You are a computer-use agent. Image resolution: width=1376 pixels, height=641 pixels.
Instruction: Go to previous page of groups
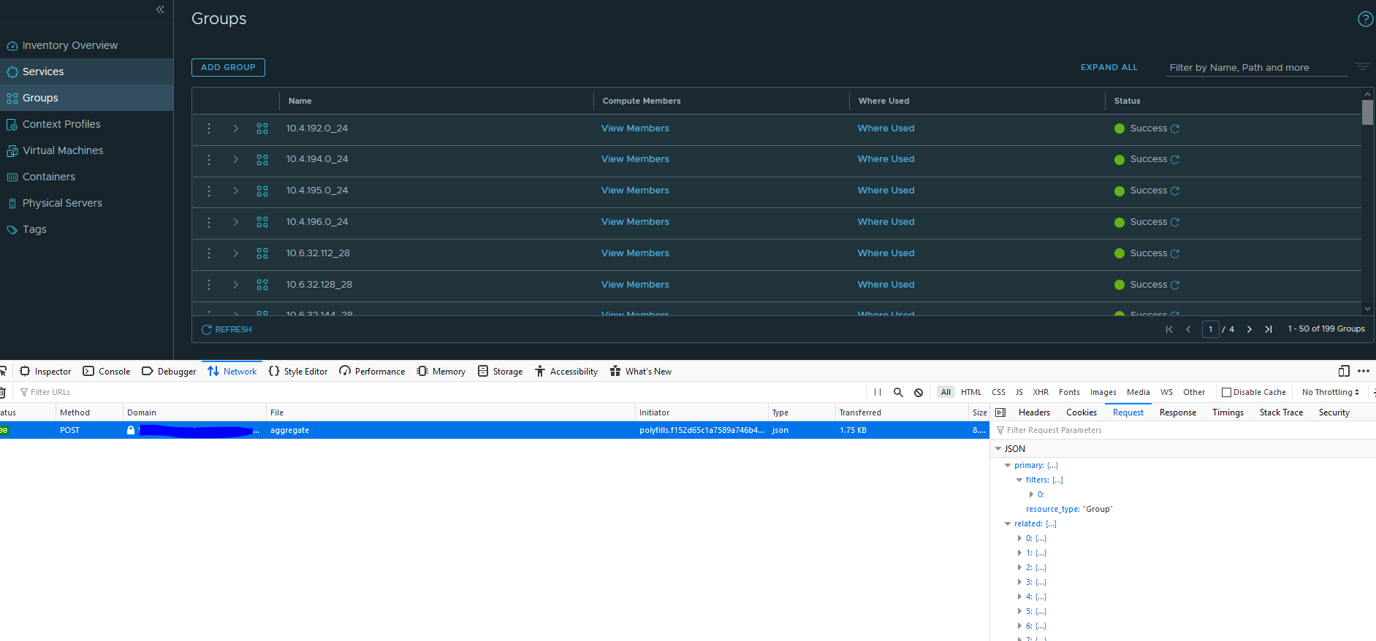point(1188,329)
